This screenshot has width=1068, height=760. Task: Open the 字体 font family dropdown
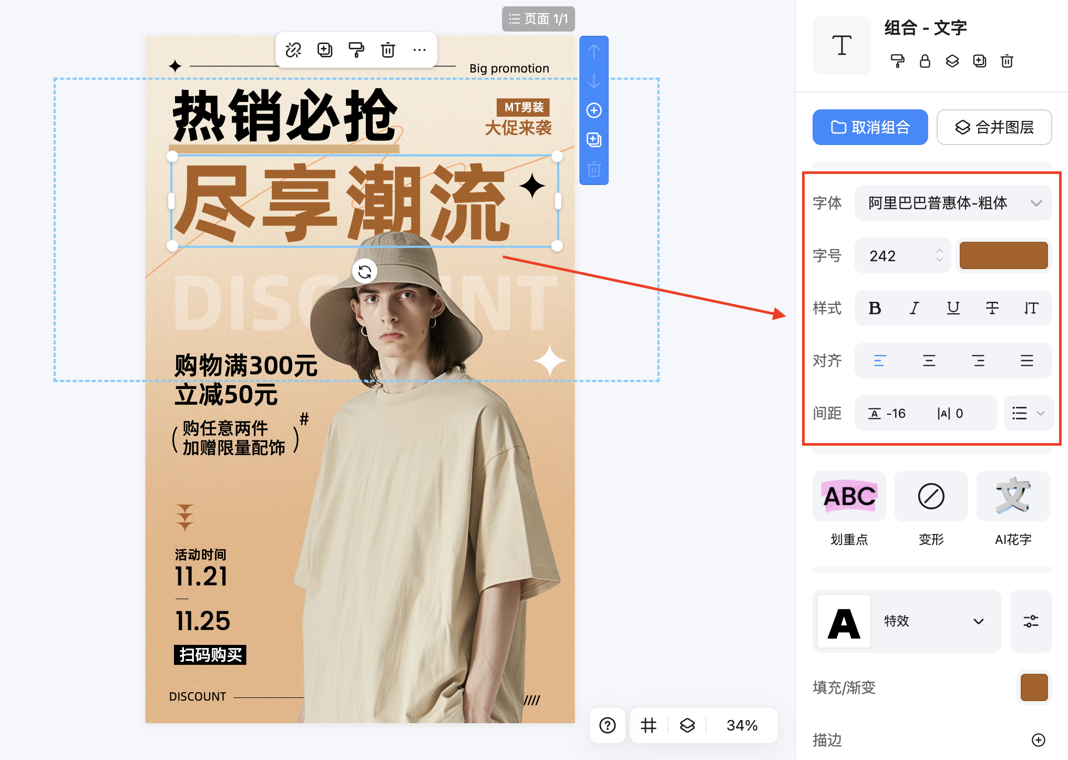pyautogui.click(x=952, y=203)
